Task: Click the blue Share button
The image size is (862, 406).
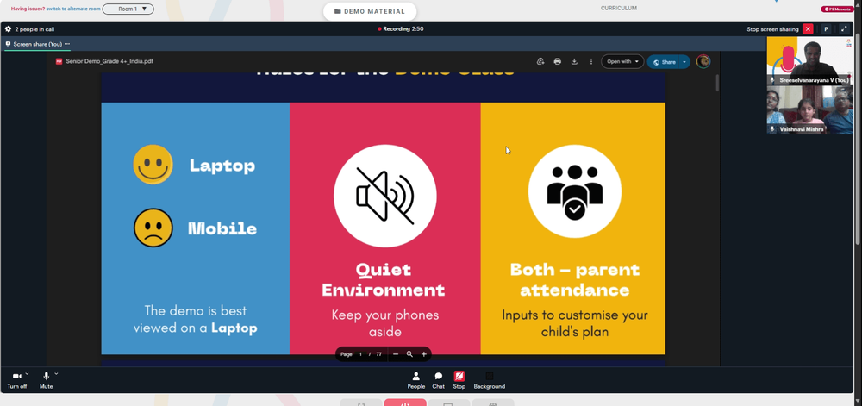Action: pyautogui.click(x=664, y=62)
